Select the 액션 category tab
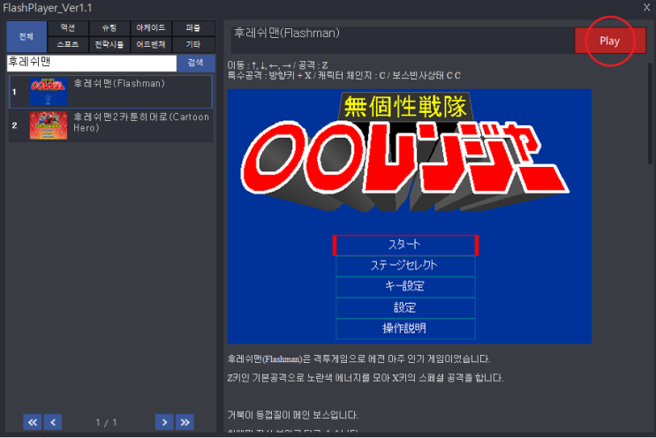This screenshot has height=438, width=656. click(x=68, y=28)
